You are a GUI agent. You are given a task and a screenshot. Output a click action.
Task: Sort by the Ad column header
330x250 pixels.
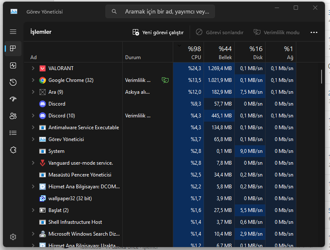point(73,52)
